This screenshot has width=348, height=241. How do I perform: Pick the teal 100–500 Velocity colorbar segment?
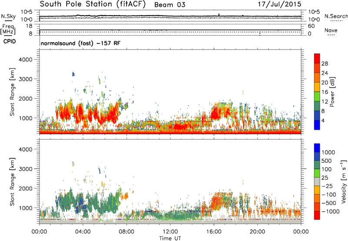click(317, 165)
